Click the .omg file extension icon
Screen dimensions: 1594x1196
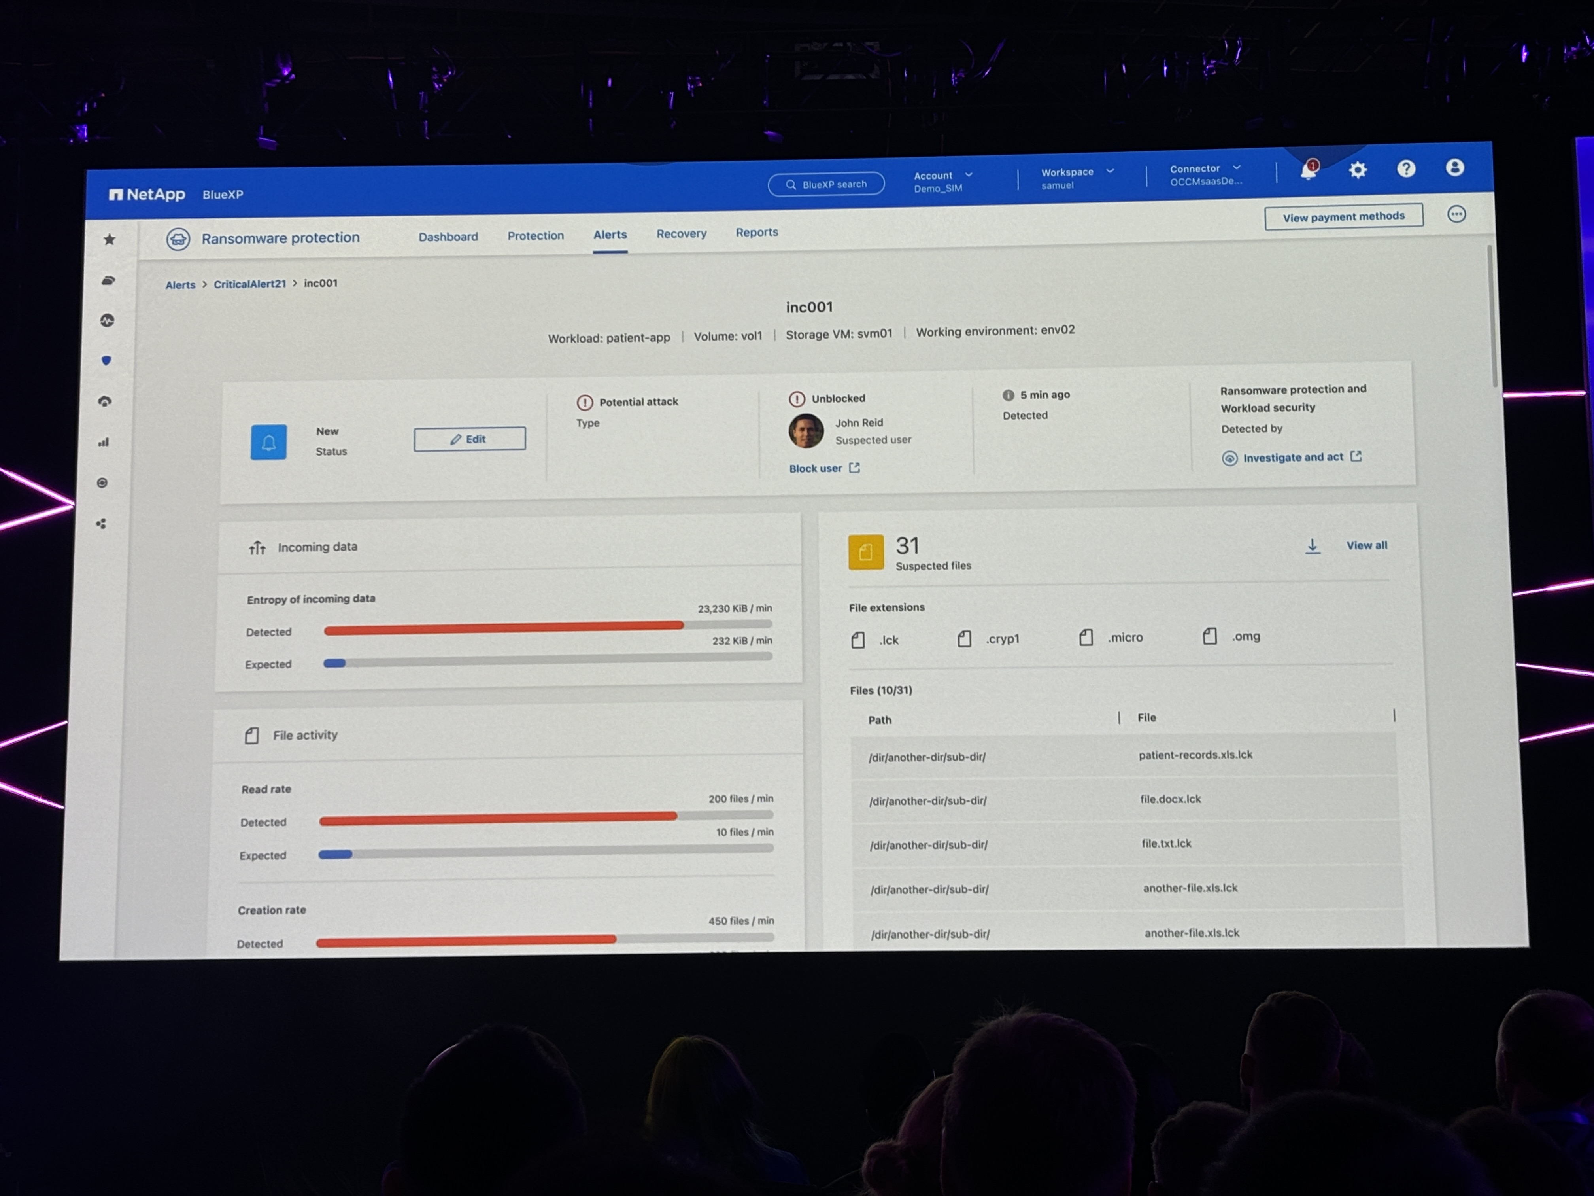click(1210, 636)
